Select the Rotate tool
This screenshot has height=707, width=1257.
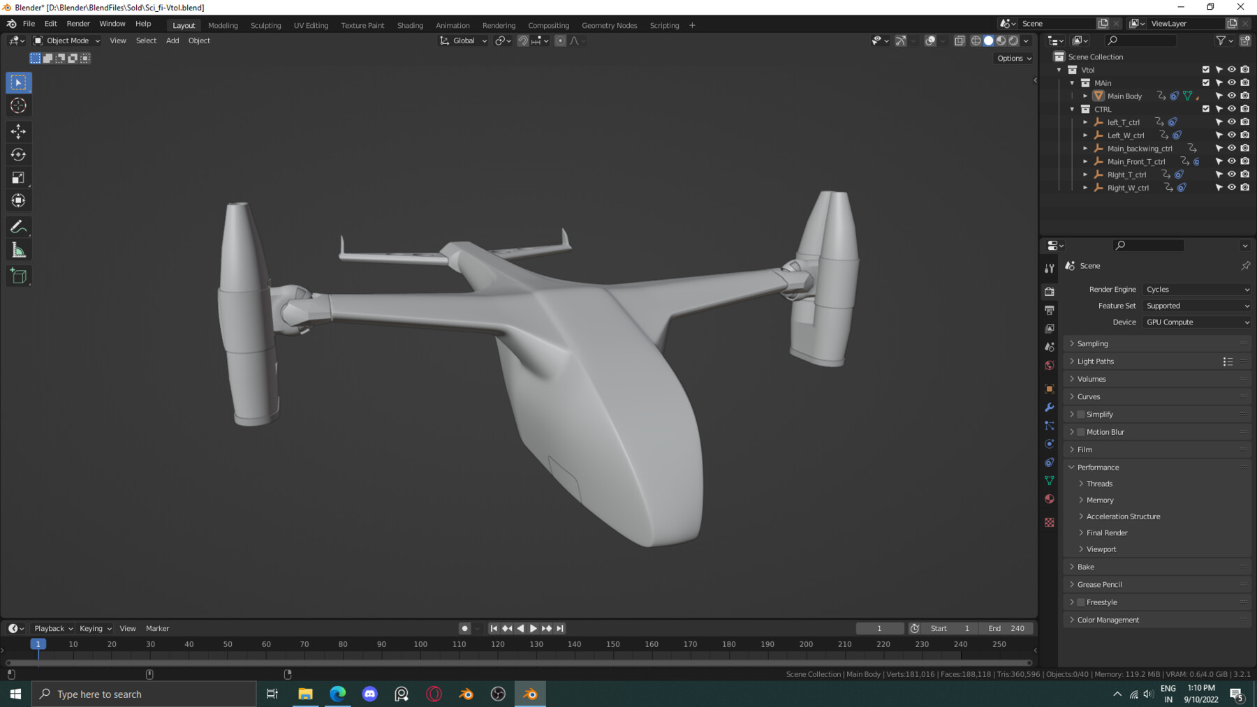coord(18,154)
